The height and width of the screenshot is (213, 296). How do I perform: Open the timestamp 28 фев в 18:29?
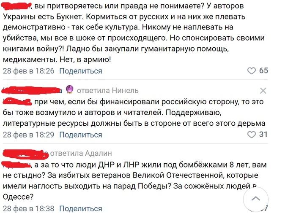[x=28, y=135]
